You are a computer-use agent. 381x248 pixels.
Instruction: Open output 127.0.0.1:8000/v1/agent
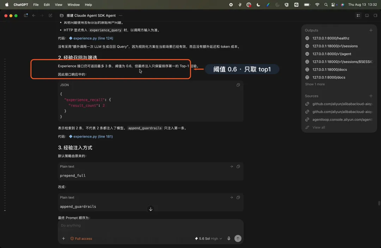pyautogui.click(x=332, y=54)
